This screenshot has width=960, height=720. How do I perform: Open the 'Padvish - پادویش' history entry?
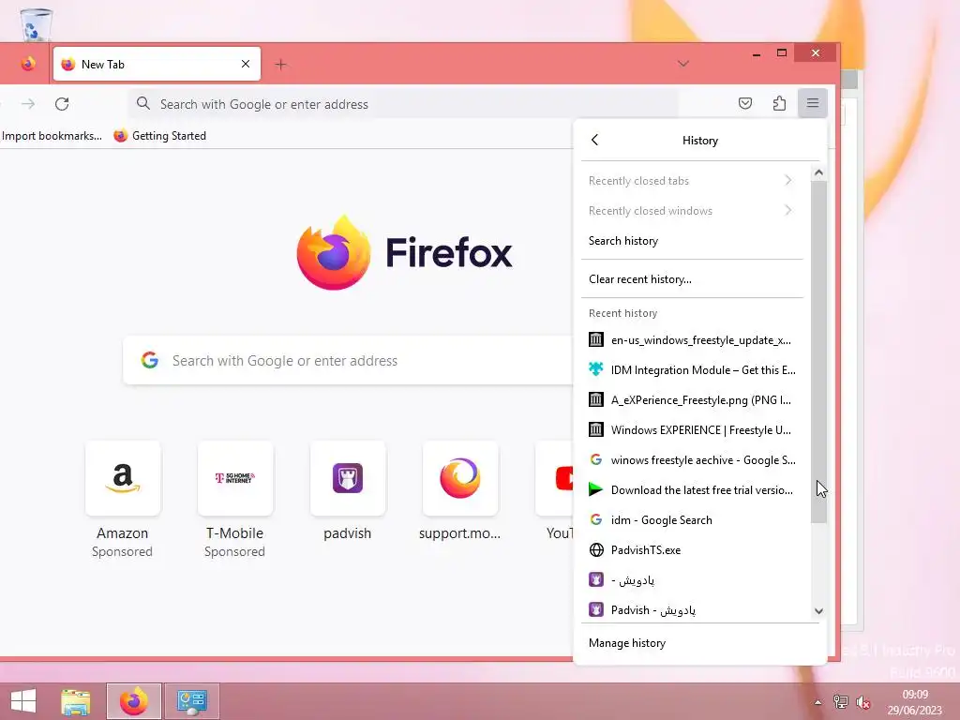pos(691,609)
